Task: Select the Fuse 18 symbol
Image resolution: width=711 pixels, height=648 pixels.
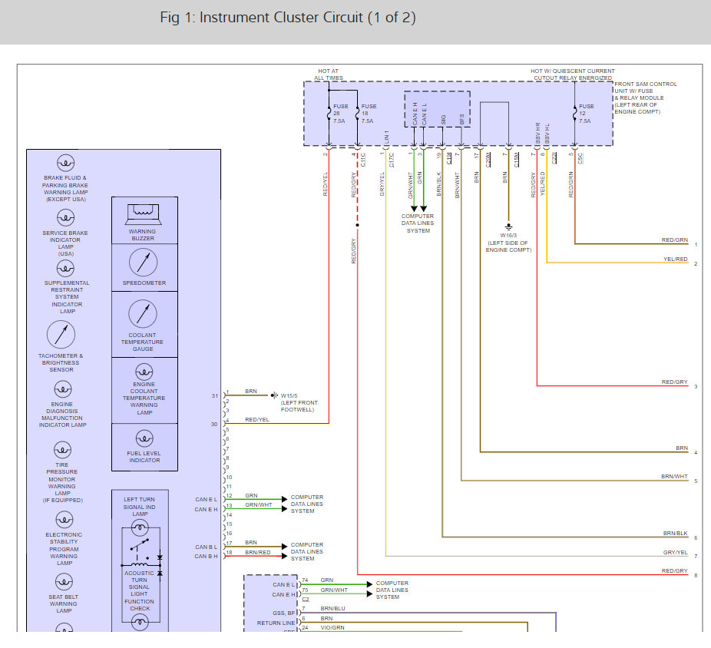Action: [357, 114]
